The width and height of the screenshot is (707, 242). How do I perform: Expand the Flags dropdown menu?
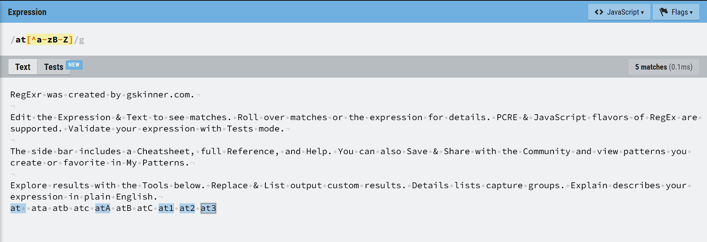pos(676,12)
